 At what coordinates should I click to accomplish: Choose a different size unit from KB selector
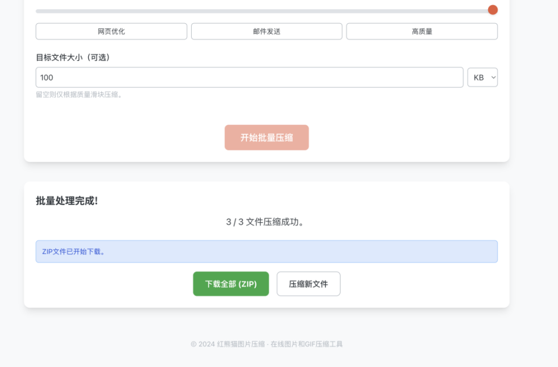(482, 77)
